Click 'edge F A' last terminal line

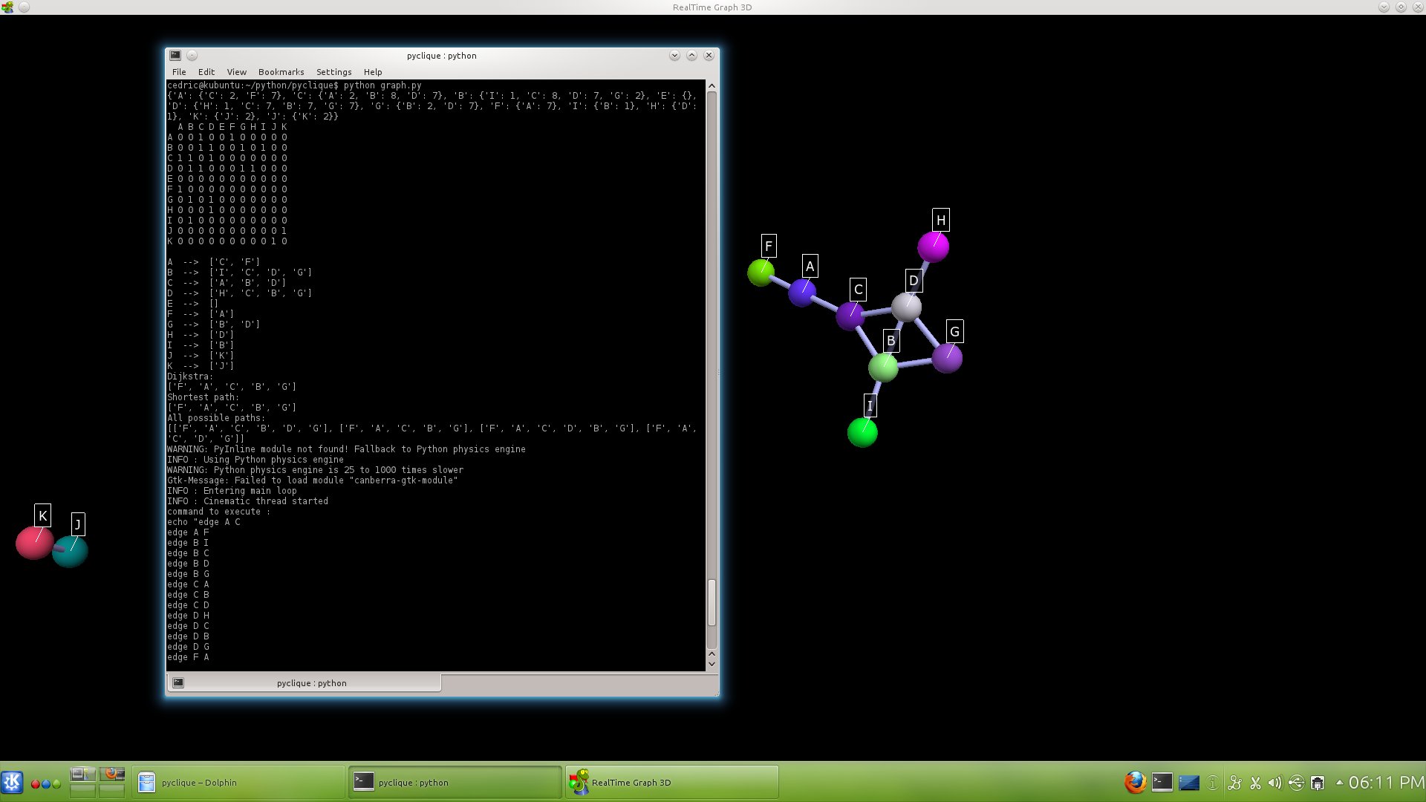click(188, 657)
